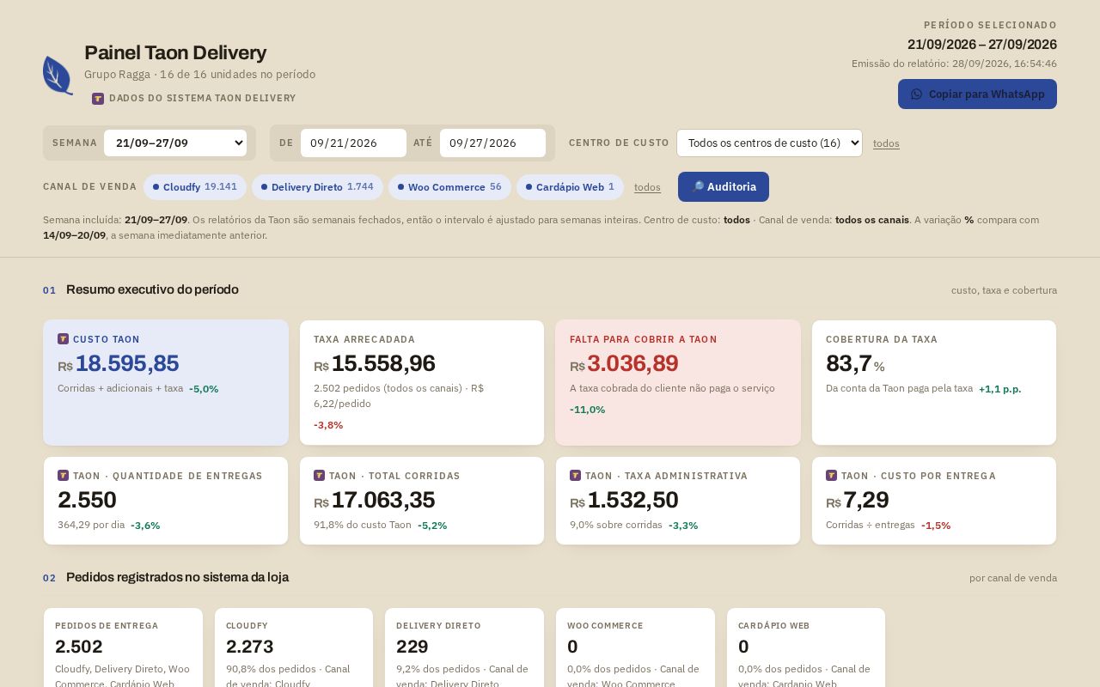
Task: Click the Taon badge beside Dados do Sistema
Action: 98,99
